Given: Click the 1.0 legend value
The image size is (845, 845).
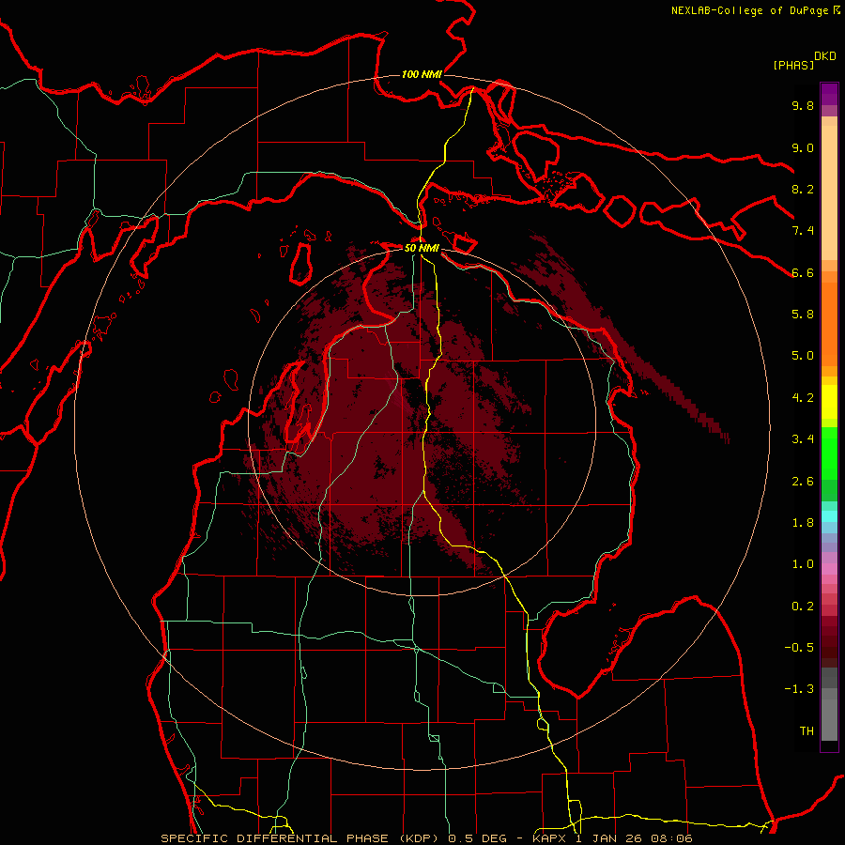Looking at the screenshot, I should tap(803, 564).
